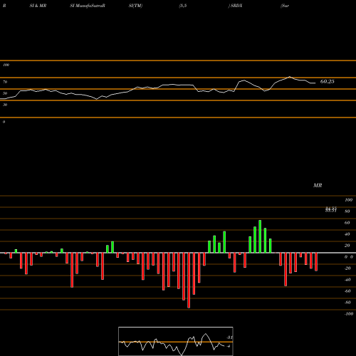Click the -80 label on the MR axis
356x356 pixels.
(x=347, y=303)
